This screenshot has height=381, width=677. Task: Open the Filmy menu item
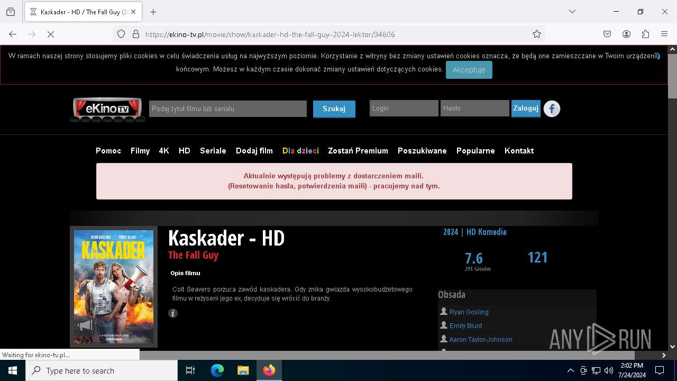140,151
